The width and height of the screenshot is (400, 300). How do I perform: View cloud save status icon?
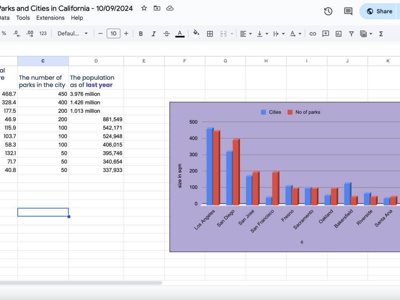tap(170, 8)
